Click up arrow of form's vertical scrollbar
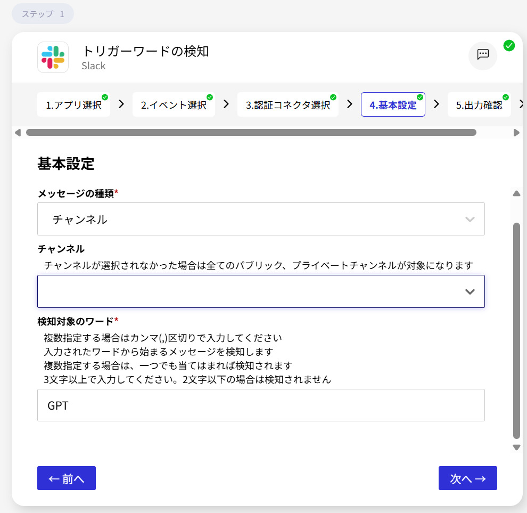527x513 pixels. pyautogui.click(x=516, y=193)
